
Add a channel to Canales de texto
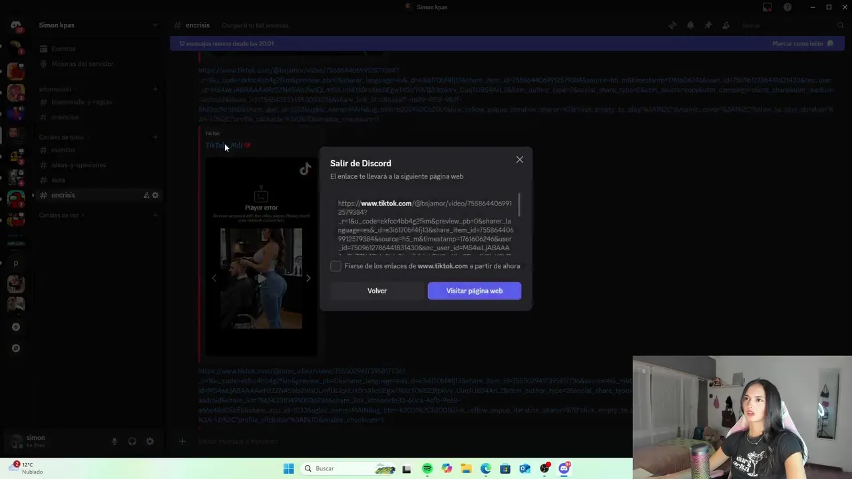coord(155,137)
